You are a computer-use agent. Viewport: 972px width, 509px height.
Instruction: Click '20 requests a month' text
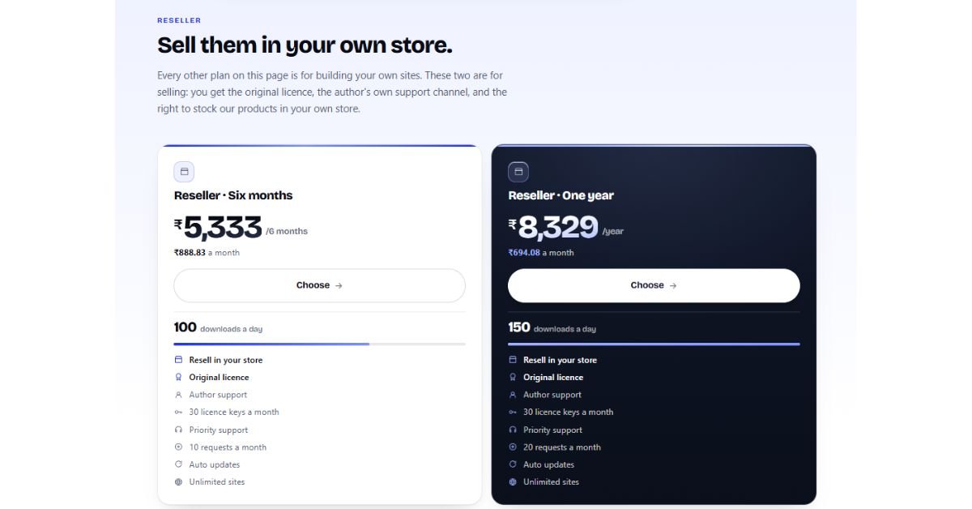tap(562, 447)
